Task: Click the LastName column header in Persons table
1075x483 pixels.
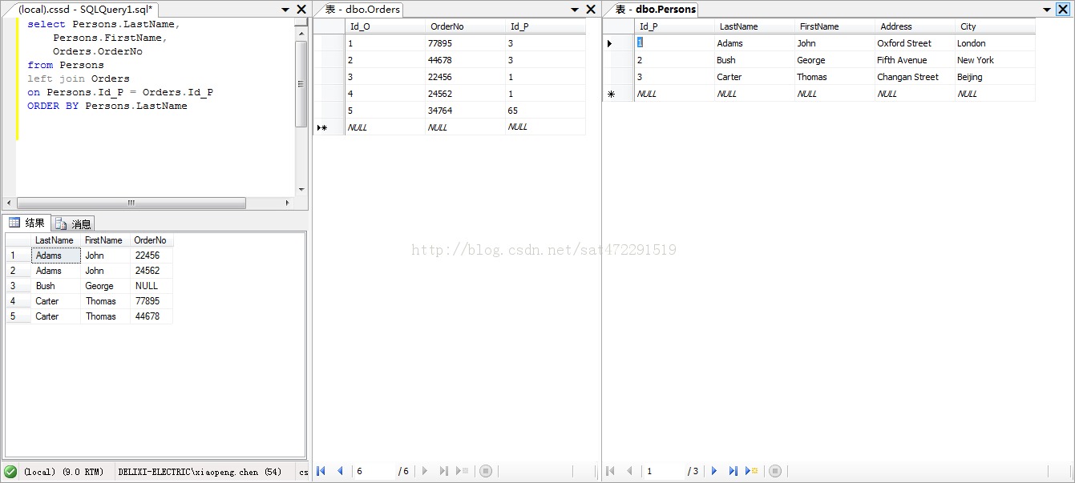Action: click(x=754, y=26)
